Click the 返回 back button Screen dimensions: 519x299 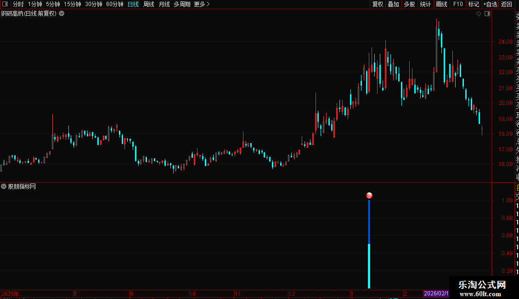507,4
